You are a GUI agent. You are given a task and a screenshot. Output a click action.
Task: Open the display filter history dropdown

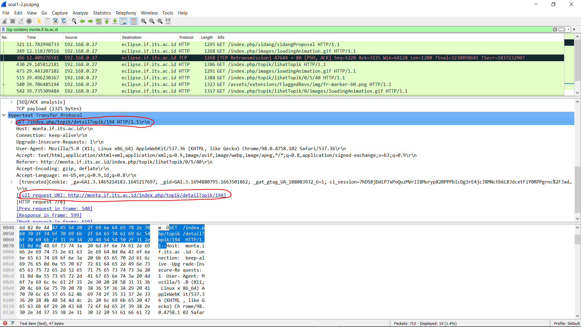[569, 29]
